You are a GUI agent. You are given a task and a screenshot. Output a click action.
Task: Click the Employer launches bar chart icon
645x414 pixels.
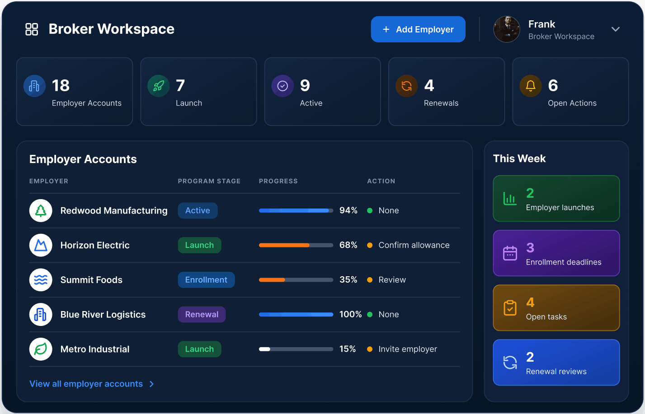[x=510, y=199]
